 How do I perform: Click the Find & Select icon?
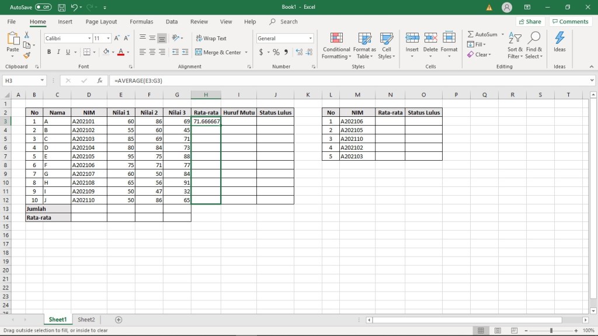(x=533, y=45)
